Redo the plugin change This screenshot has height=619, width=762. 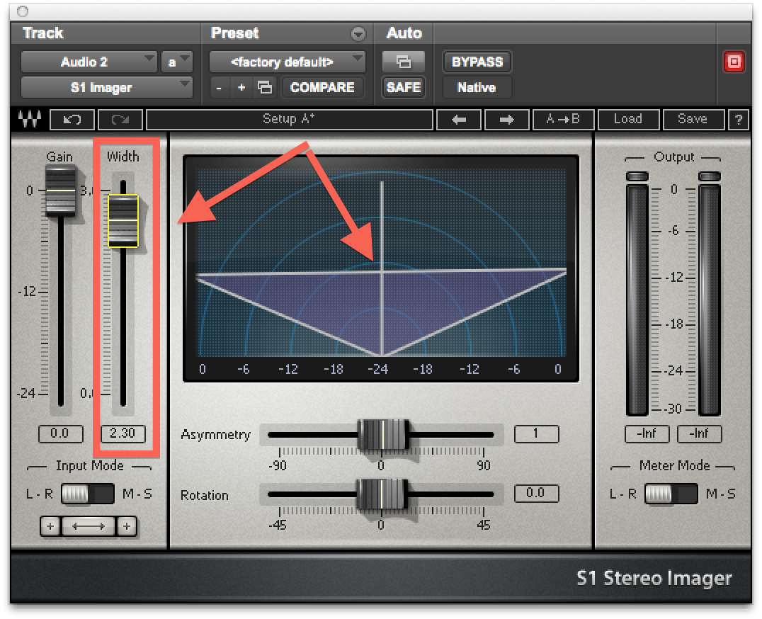pos(120,120)
